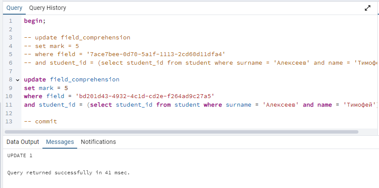Image resolution: width=379 pixels, height=188 pixels.
Task: Click the 'UPDATE 1' message text
Action: [20, 155]
